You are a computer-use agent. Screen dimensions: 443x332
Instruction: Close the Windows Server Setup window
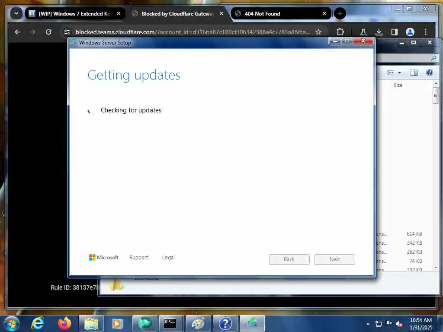tap(363, 41)
